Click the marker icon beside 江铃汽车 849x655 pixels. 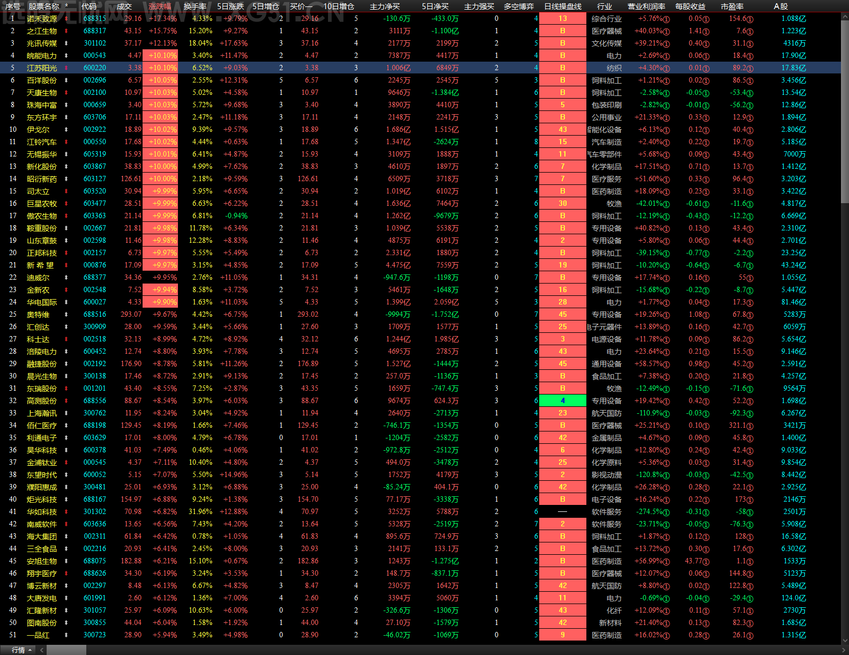point(66,142)
